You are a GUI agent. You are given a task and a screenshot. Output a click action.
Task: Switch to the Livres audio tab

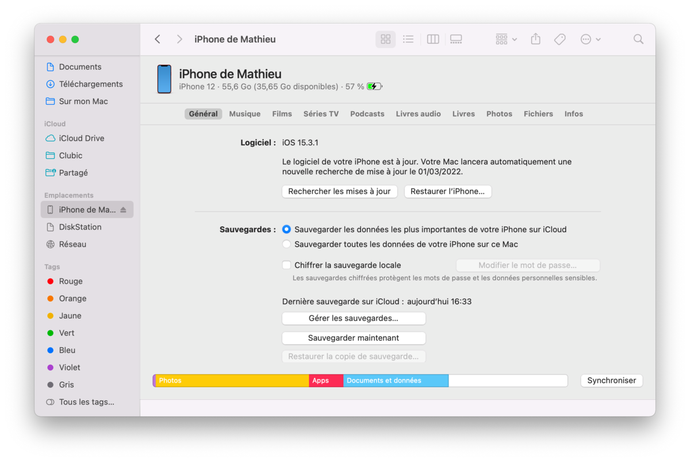pyautogui.click(x=419, y=114)
